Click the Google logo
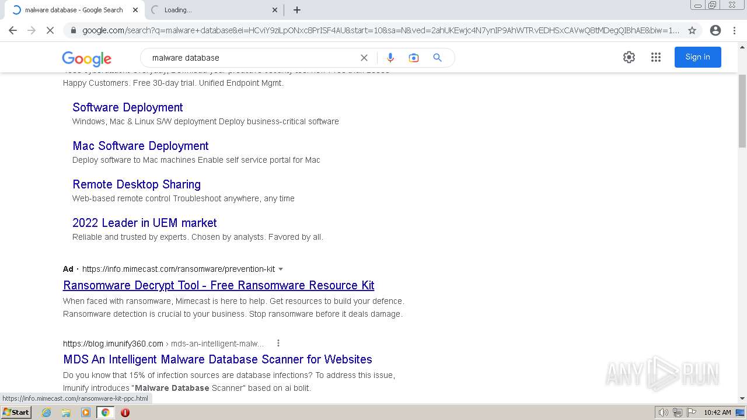The height and width of the screenshot is (420, 747). (x=86, y=58)
